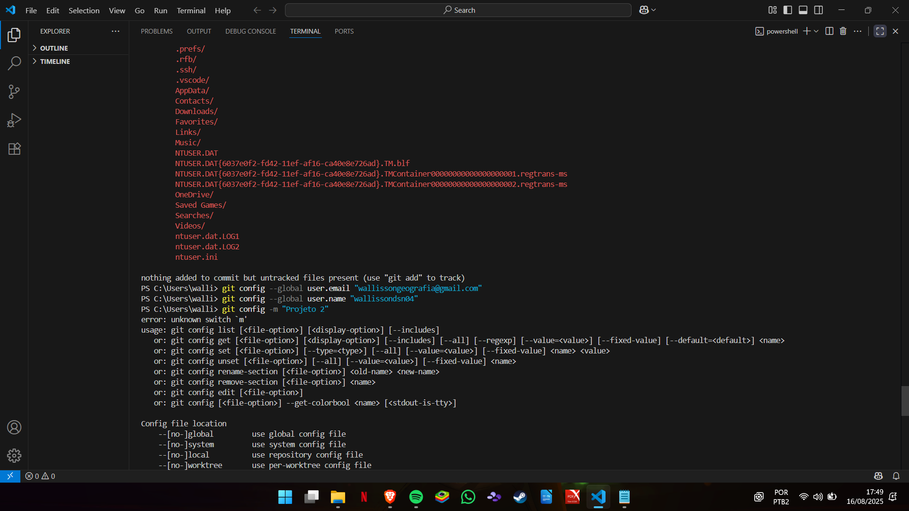909x511 pixels.
Task: Open the Terminal menu
Action: (x=191, y=10)
